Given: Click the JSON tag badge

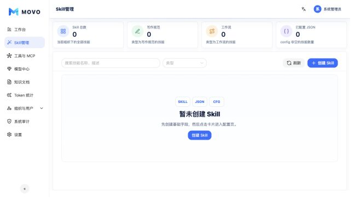Looking at the screenshot, I should 200,102.
